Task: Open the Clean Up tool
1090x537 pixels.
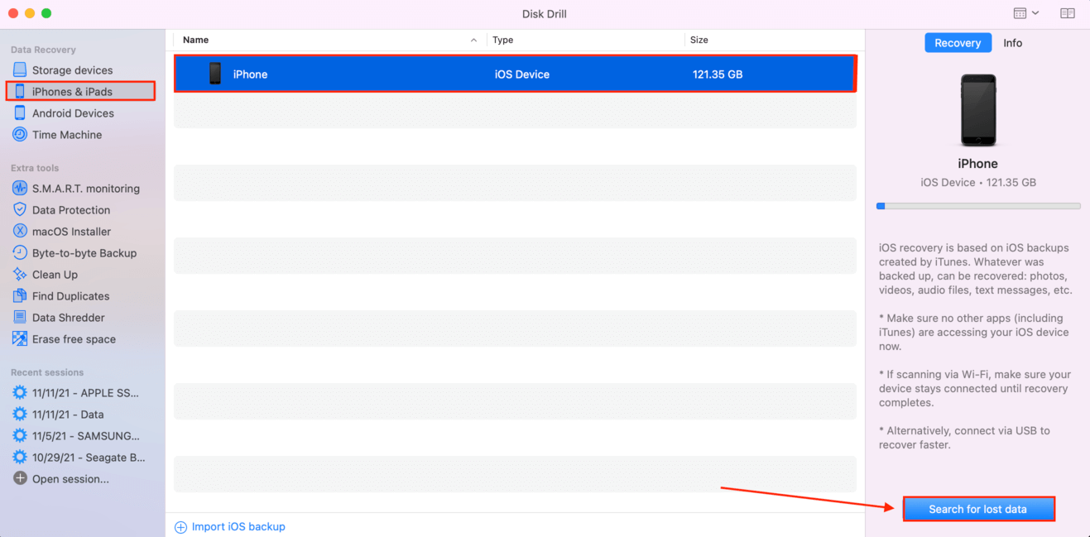Action: coord(55,275)
